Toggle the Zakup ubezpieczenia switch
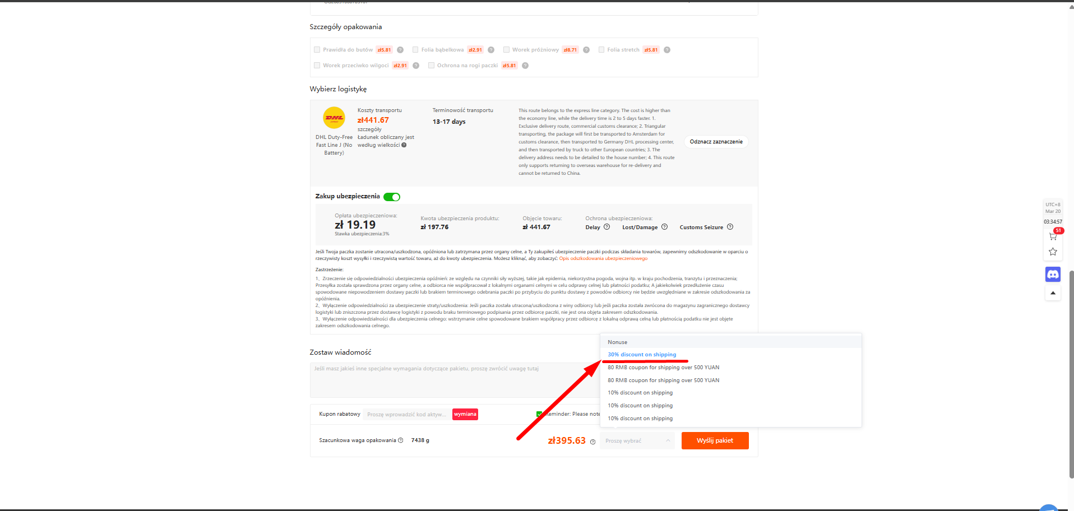This screenshot has width=1074, height=511. [392, 197]
